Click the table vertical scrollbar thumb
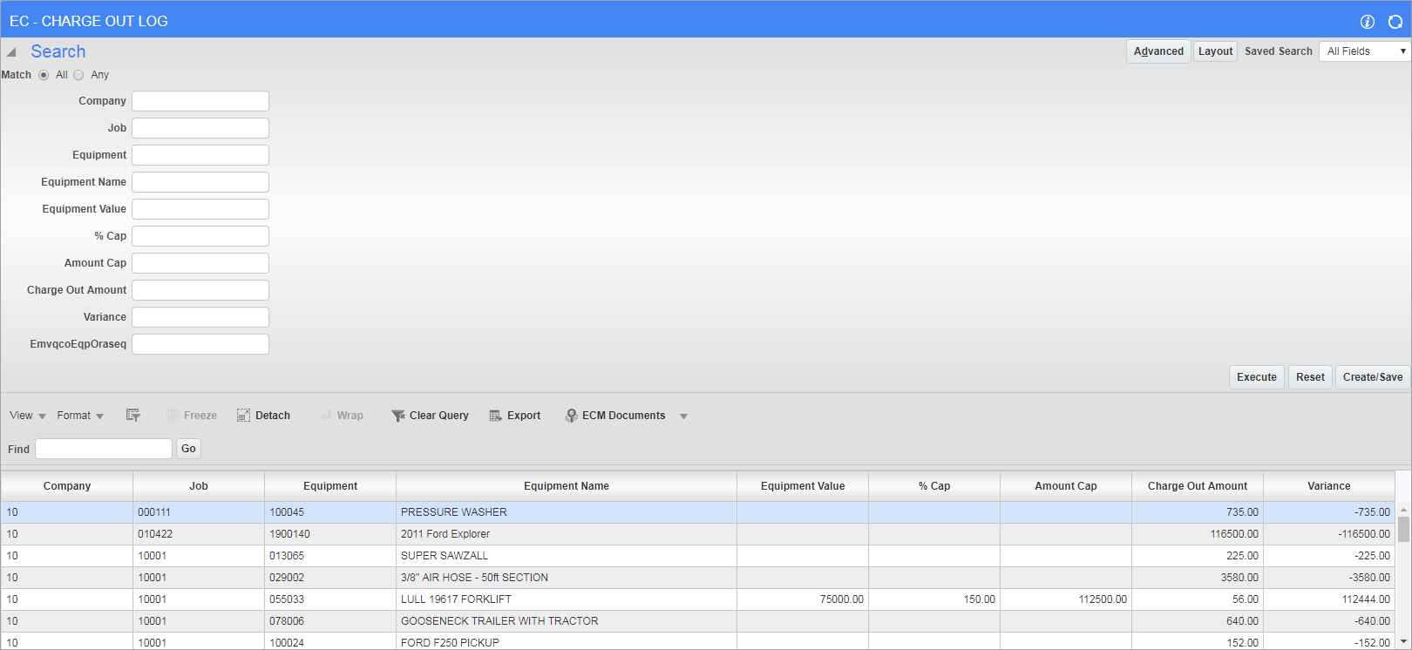The image size is (1412, 650). (1403, 529)
